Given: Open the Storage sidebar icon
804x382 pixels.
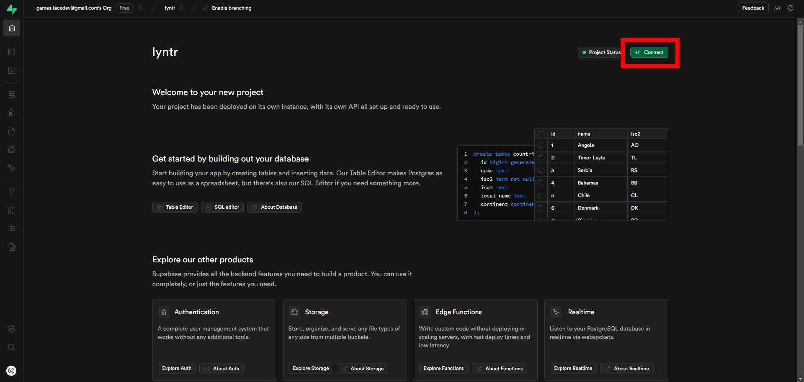Looking at the screenshot, I should pos(12,131).
